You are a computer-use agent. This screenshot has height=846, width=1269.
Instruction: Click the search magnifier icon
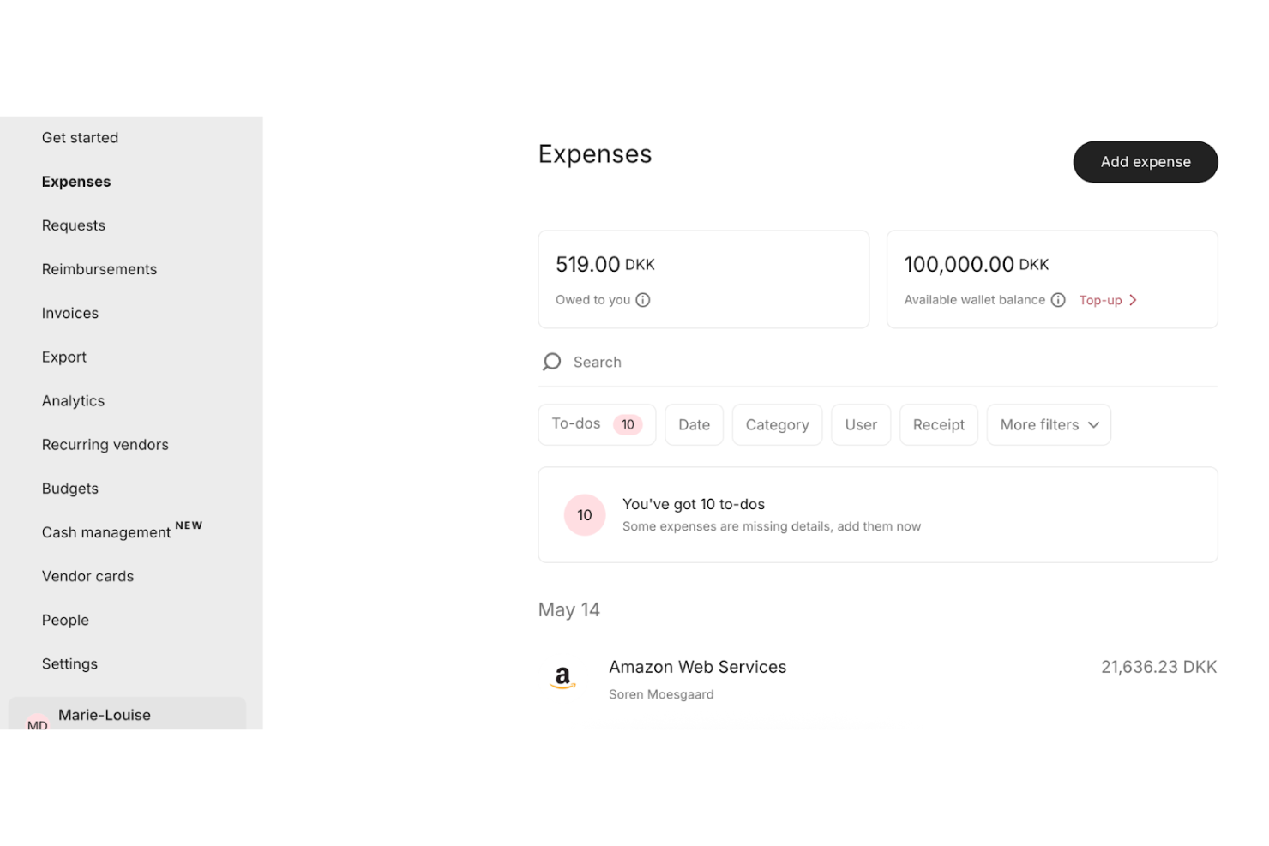[x=550, y=361]
